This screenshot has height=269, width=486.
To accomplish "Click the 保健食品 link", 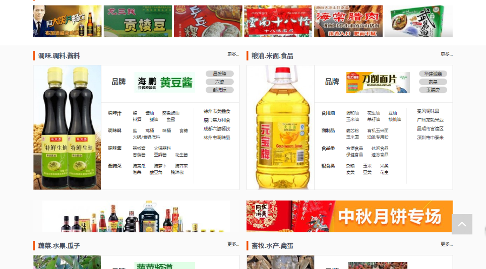I will [x=354, y=154].
